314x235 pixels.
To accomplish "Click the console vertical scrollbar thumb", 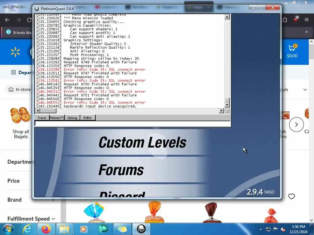I will point(227,100).
